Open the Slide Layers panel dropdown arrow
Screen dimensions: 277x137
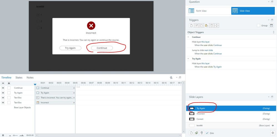coord(269,97)
